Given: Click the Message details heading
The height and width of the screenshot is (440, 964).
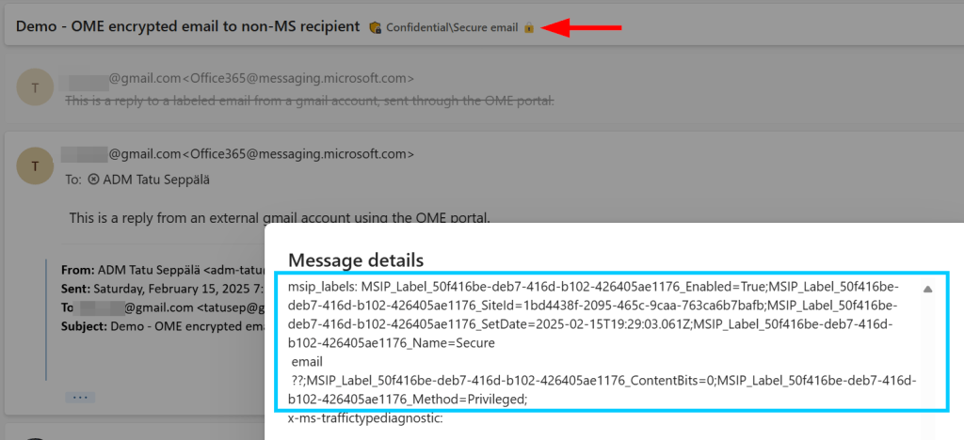Looking at the screenshot, I should tap(356, 259).
